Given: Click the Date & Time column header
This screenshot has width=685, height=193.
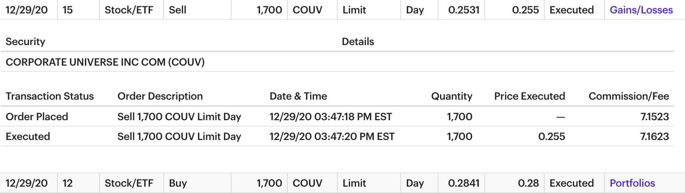Looking at the screenshot, I should (298, 96).
